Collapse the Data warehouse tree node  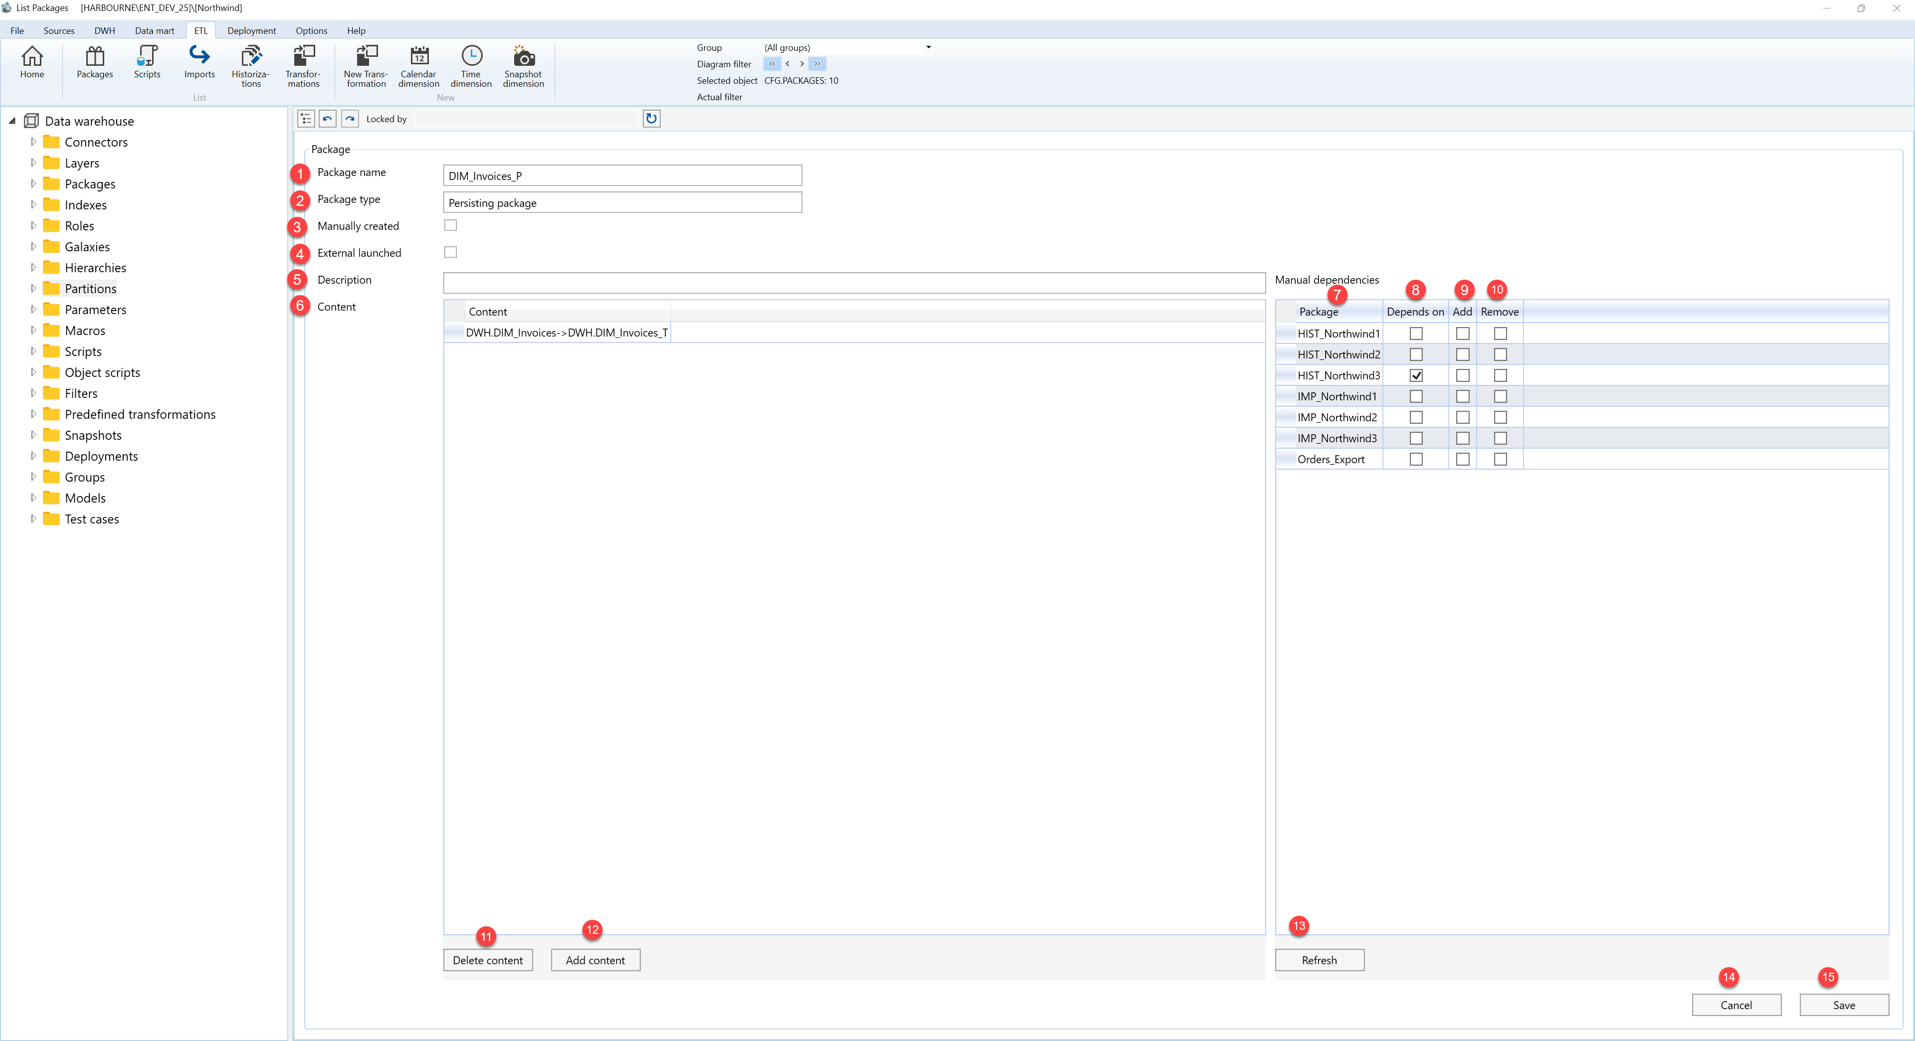coord(12,121)
